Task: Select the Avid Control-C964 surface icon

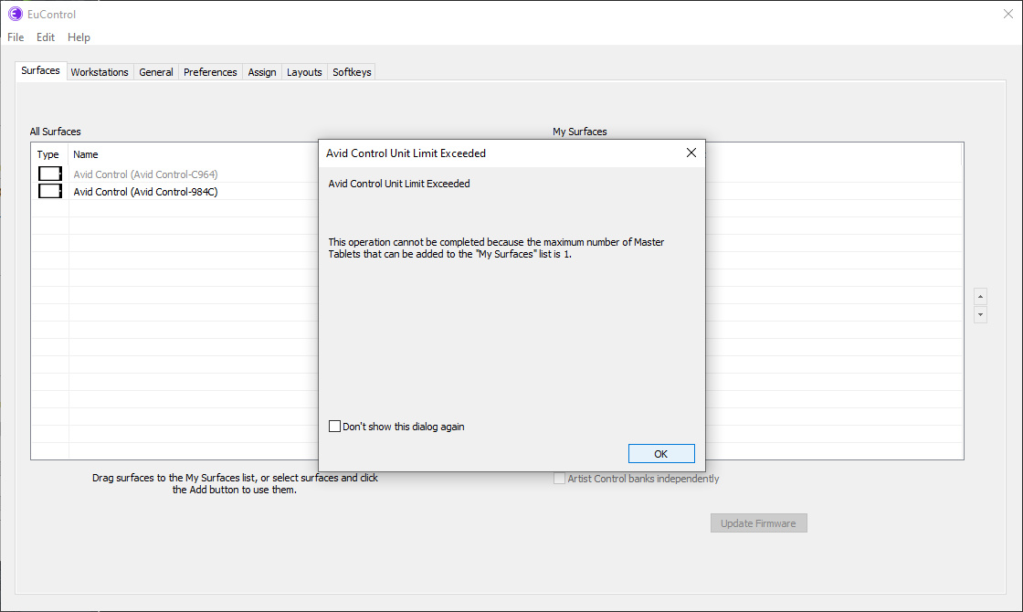Action: (49, 174)
